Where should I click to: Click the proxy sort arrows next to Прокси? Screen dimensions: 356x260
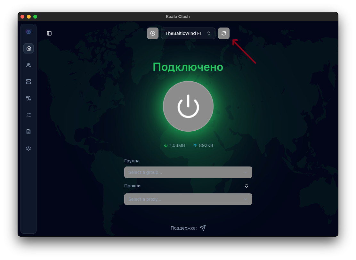click(247, 186)
